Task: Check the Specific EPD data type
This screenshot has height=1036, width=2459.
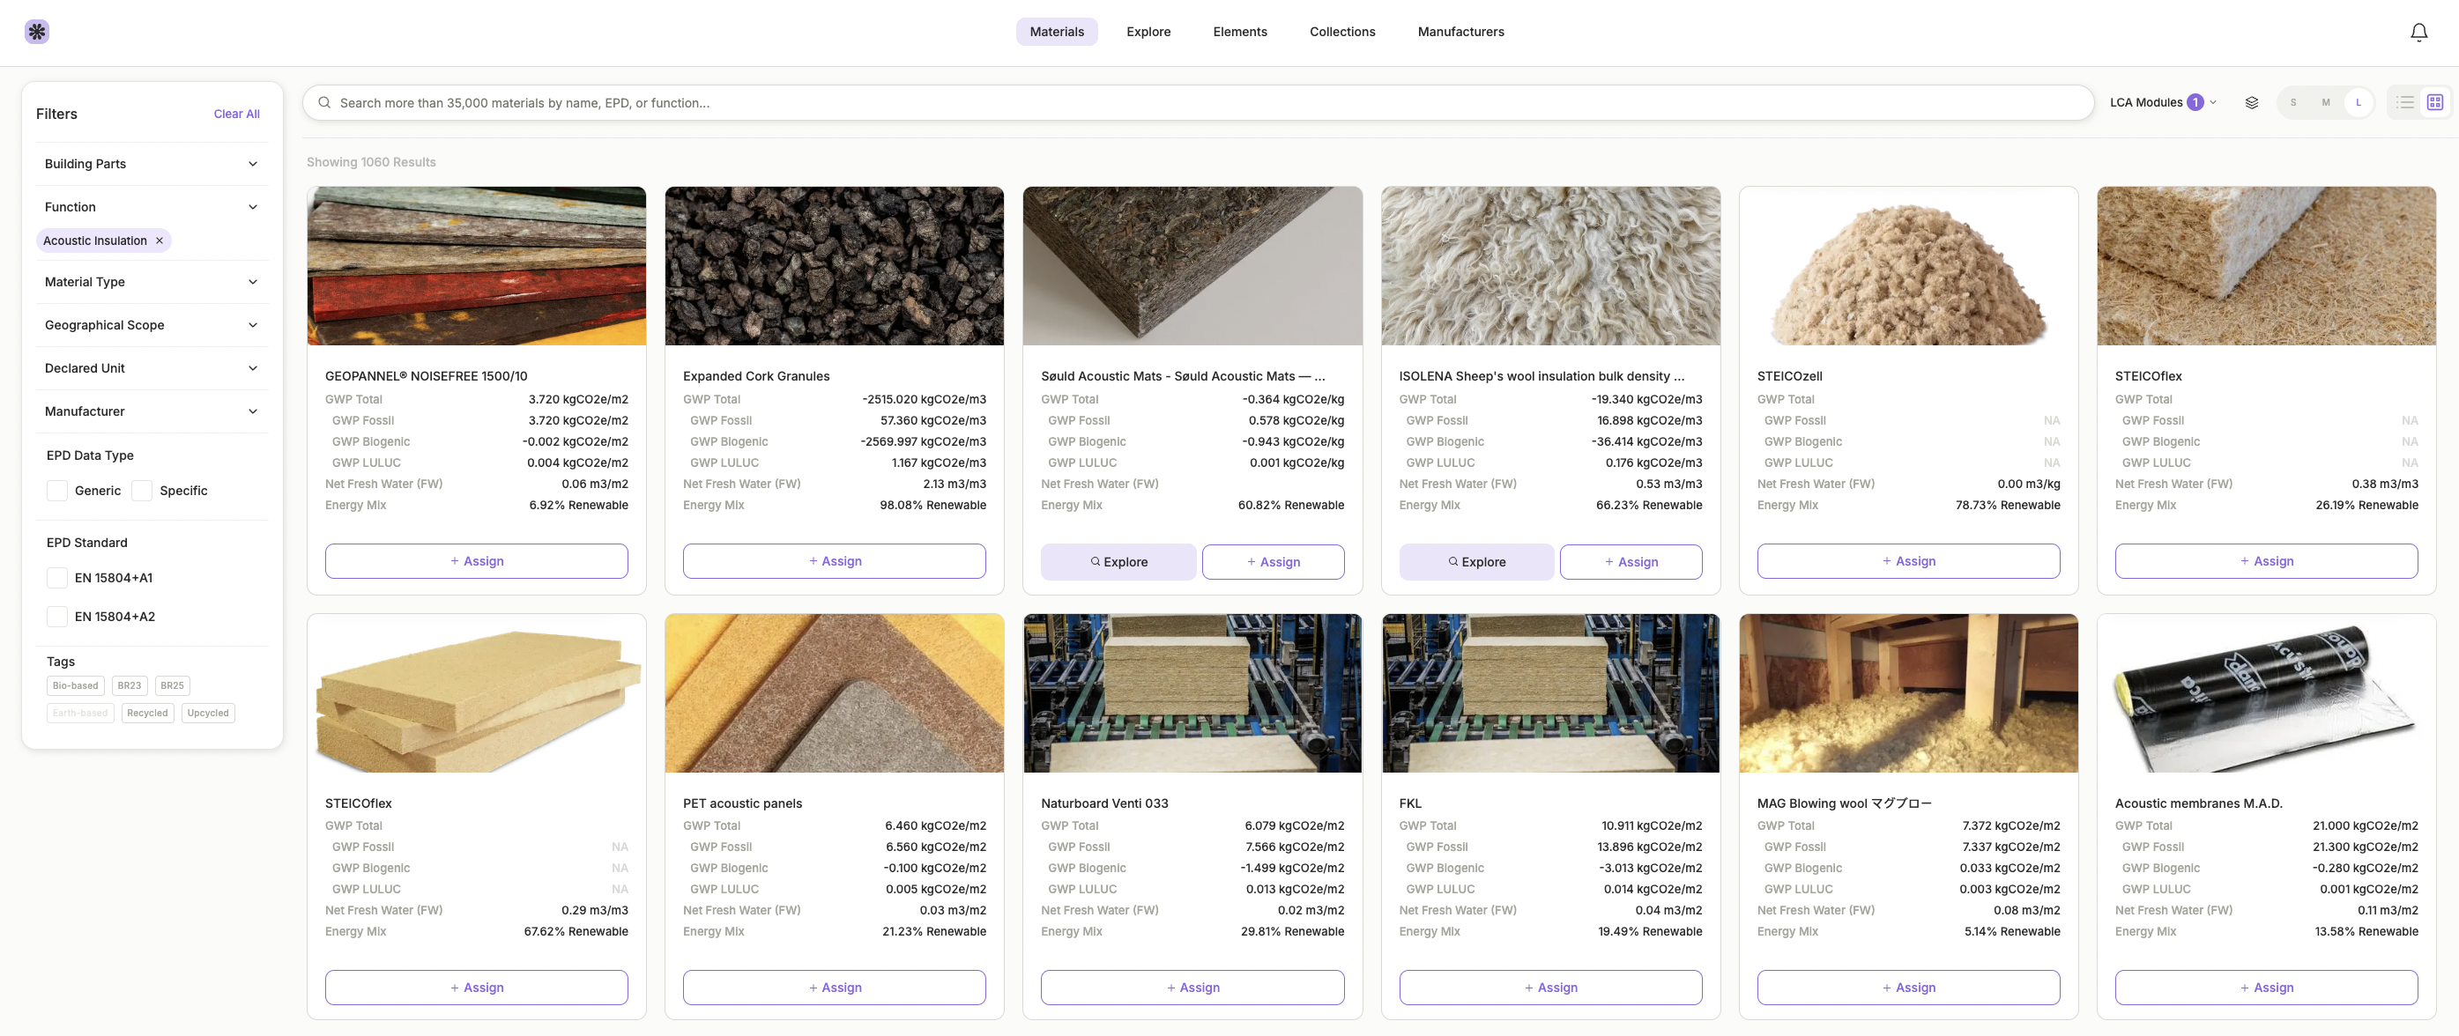Action: [142, 491]
